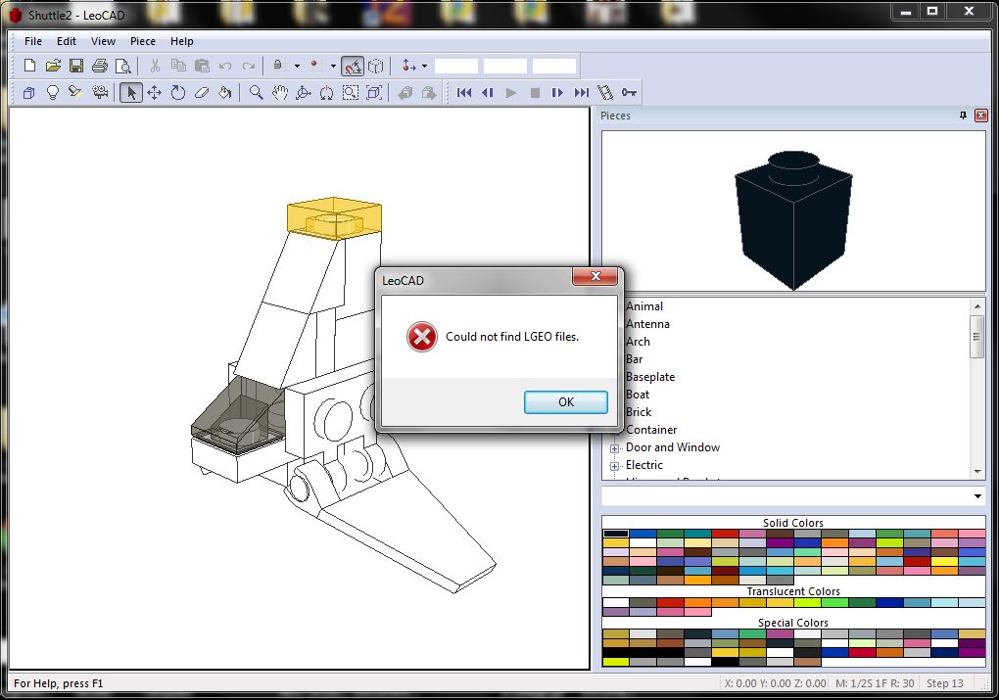Screen dimensions: 999x700
Task: Select the Camera tool
Action: click(x=100, y=93)
